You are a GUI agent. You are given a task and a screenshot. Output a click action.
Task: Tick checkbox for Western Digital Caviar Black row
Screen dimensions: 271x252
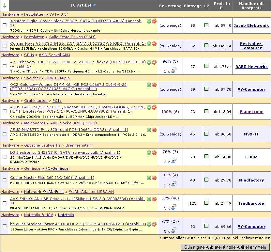tap(5, 25)
